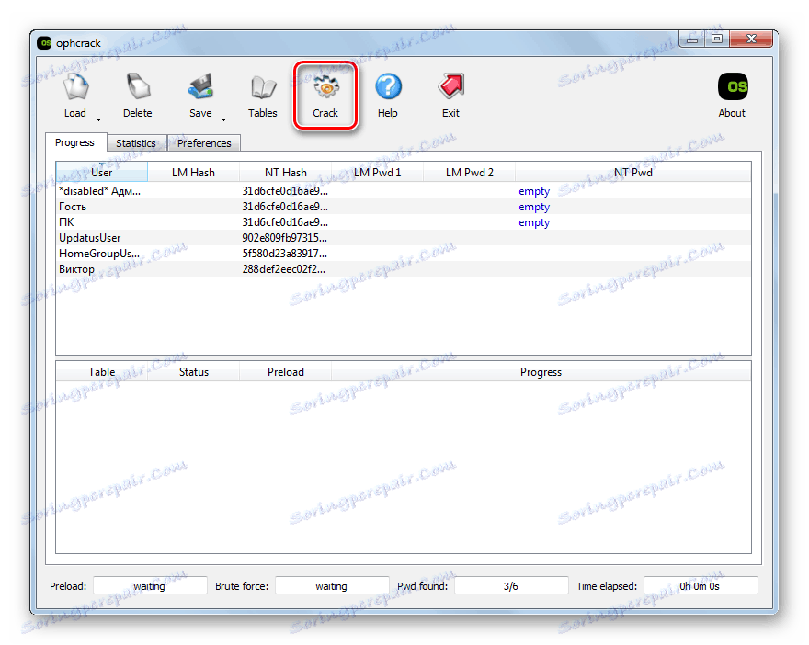Screen dimensions: 809x645
Task: Minimize the ophcrack window
Action: 692,39
